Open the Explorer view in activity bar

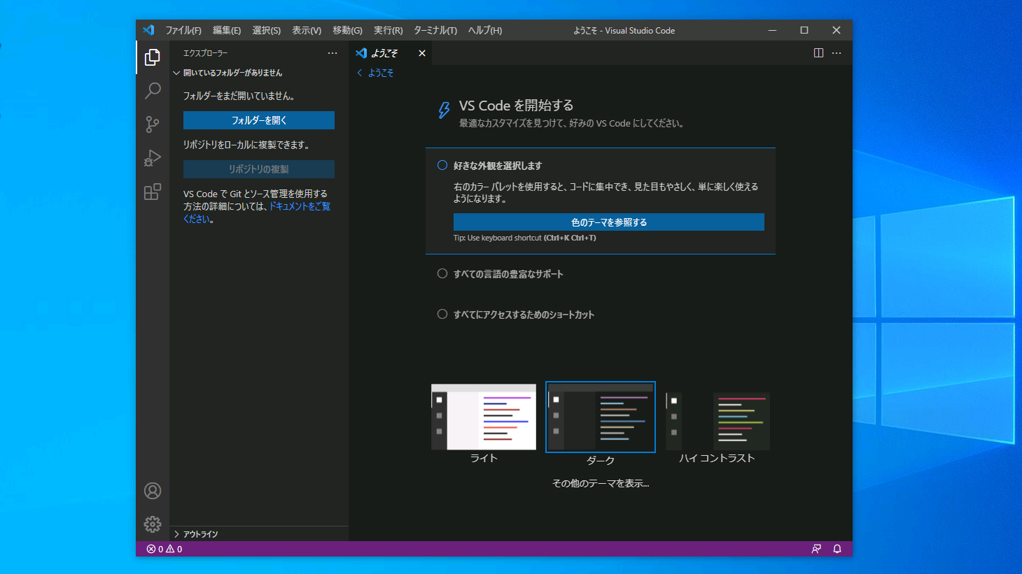(153, 57)
